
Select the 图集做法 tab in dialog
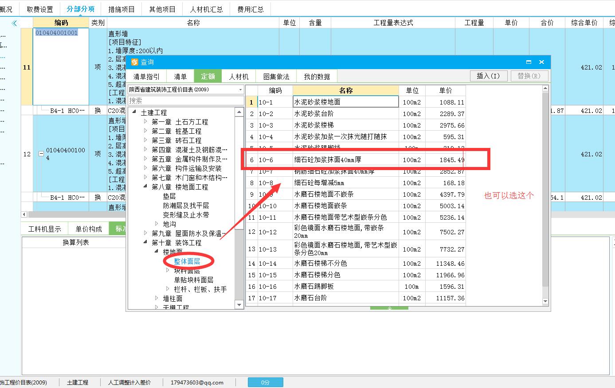tap(276, 77)
